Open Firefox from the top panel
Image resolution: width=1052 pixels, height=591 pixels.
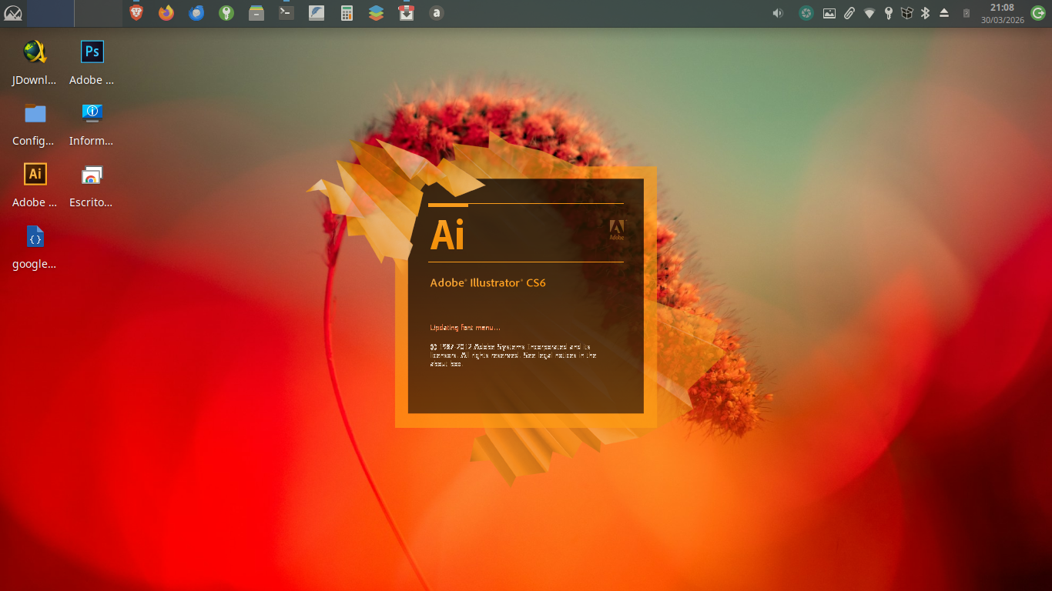point(166,13)
